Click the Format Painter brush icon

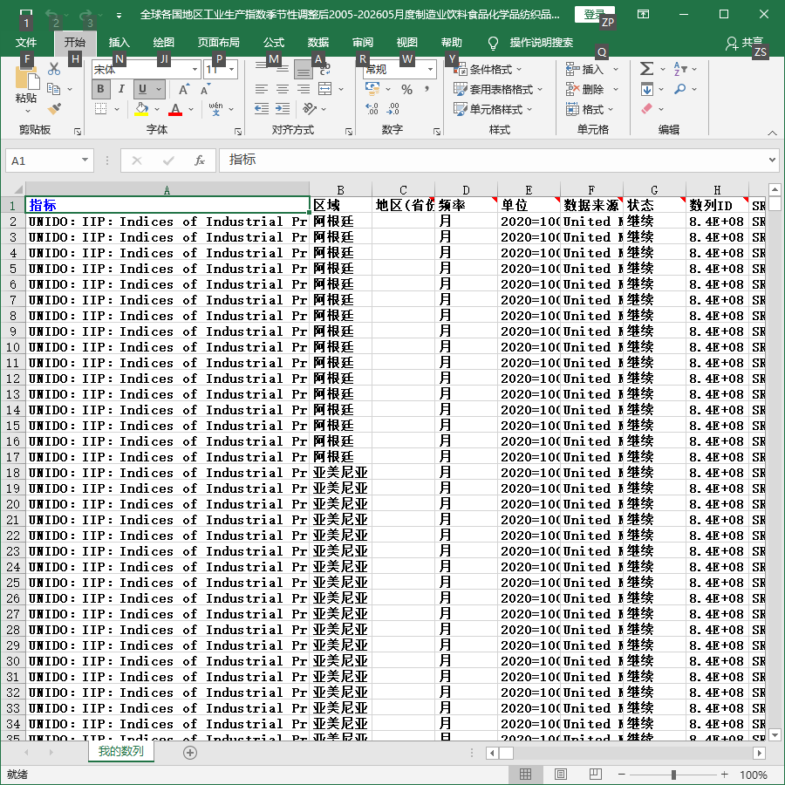[54, 109]
